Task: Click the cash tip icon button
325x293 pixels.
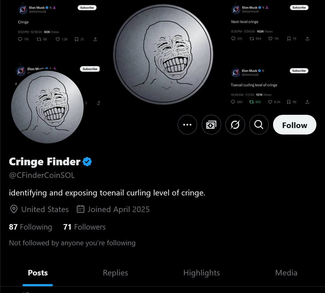Action: 211,125
